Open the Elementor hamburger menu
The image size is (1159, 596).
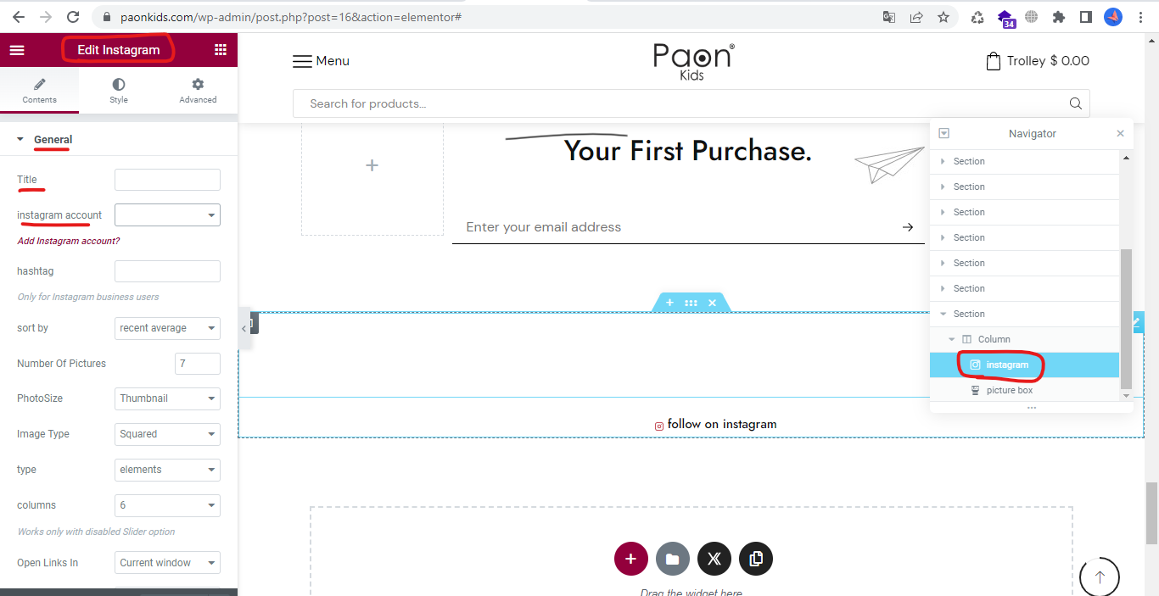coord(17,50)
